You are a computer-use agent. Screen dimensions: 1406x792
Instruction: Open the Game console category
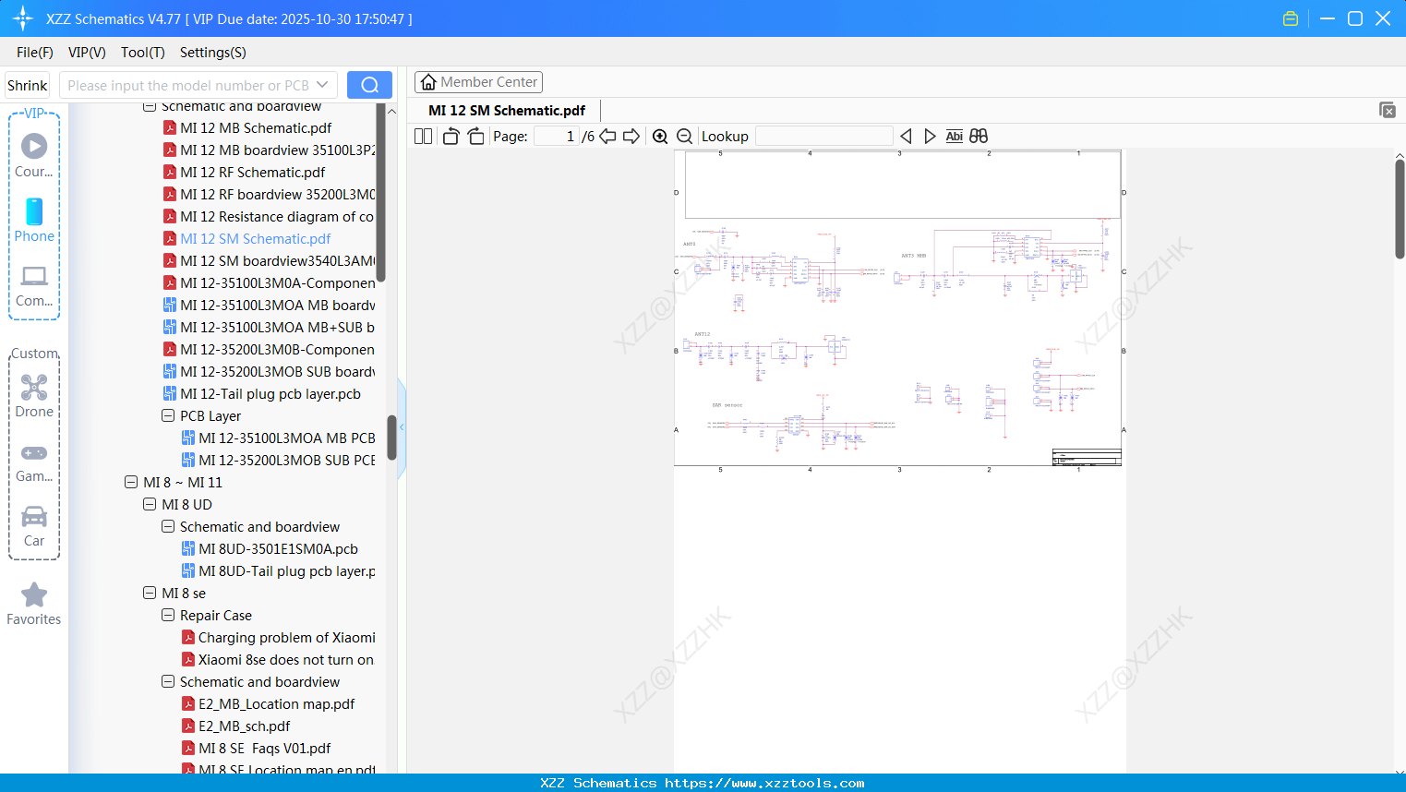(34, 462)
